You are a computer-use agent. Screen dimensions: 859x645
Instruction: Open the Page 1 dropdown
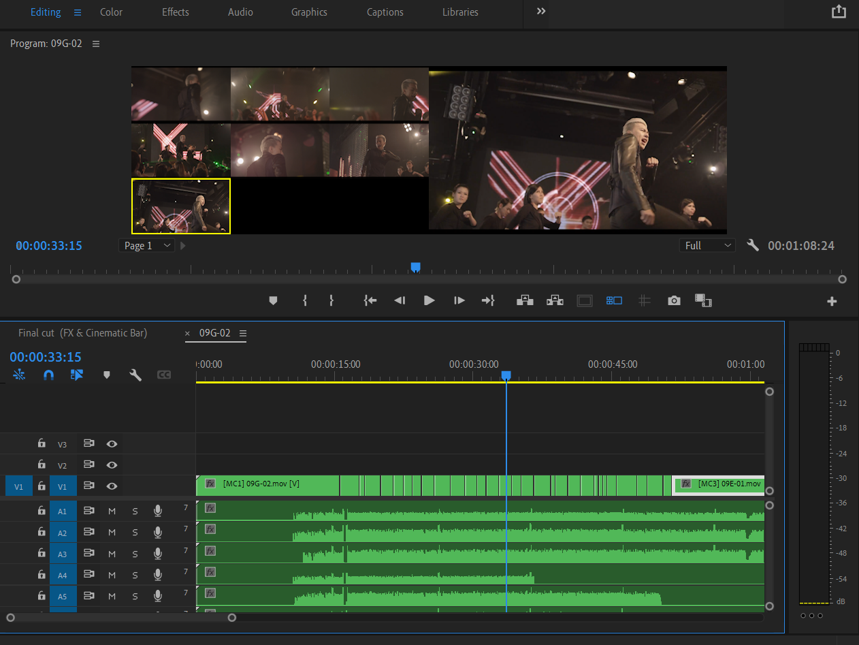[x=146, y=246]
